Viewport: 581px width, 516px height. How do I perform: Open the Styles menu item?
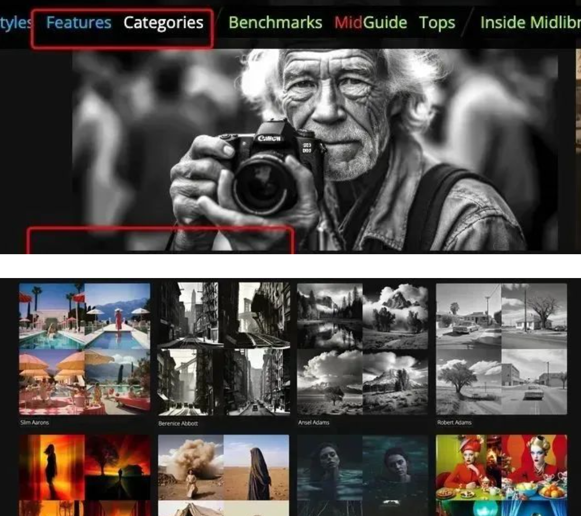coord(16,23)
